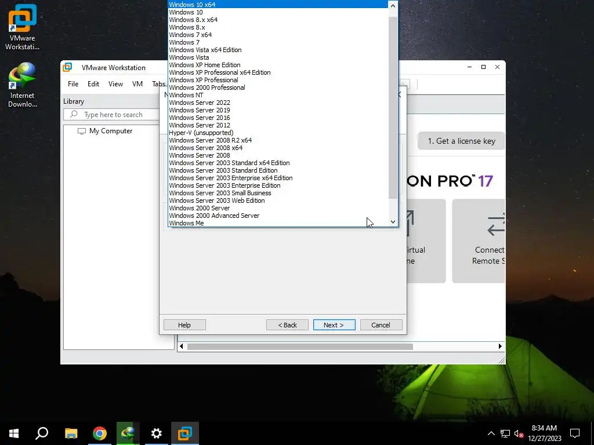Cancel the new VM wizard
Viewport: 594px width, 445px height.
[381, 325]
